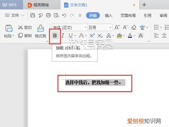Viewport: 169px width, 127px height.
Task: Apply yellow highlight color button
Action: (119, 36)
